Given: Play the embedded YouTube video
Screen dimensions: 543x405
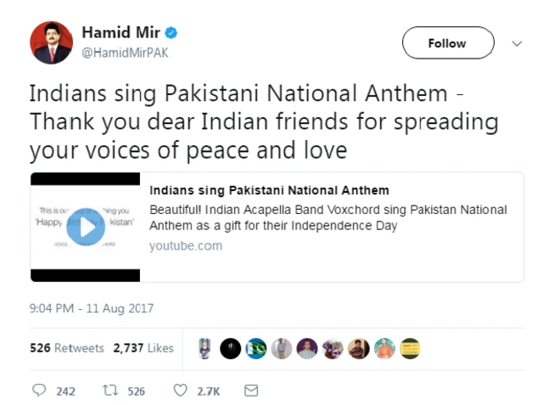Looking at the screenshot, I should coord(86,227).
